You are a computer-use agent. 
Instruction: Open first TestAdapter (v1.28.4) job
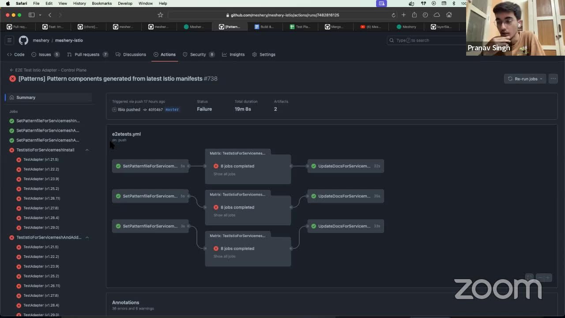point(41,218)
